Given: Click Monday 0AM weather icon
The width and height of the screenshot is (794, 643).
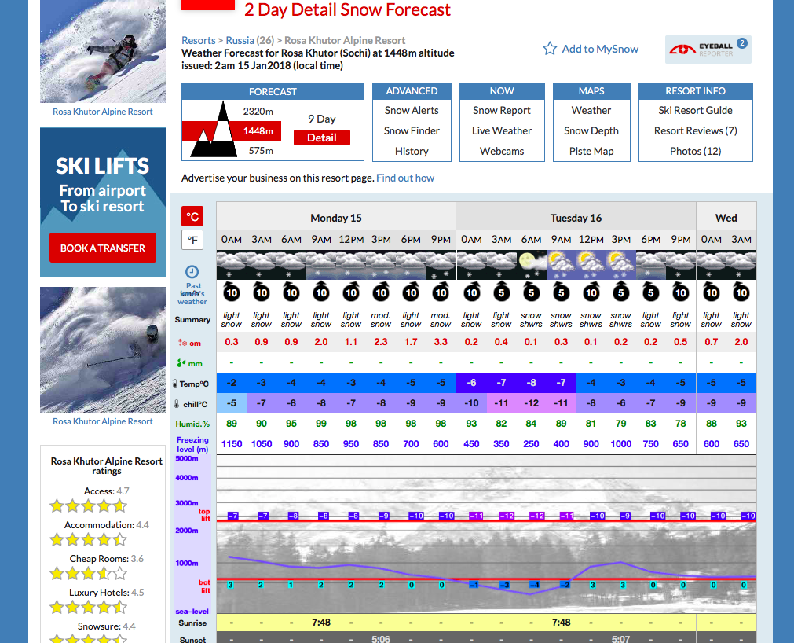Looking at the screenshot, I should [x=232, y=265].
